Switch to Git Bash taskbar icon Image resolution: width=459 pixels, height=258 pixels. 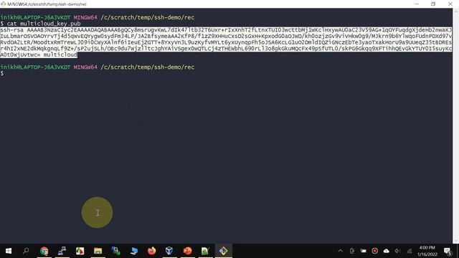(223, 251)
